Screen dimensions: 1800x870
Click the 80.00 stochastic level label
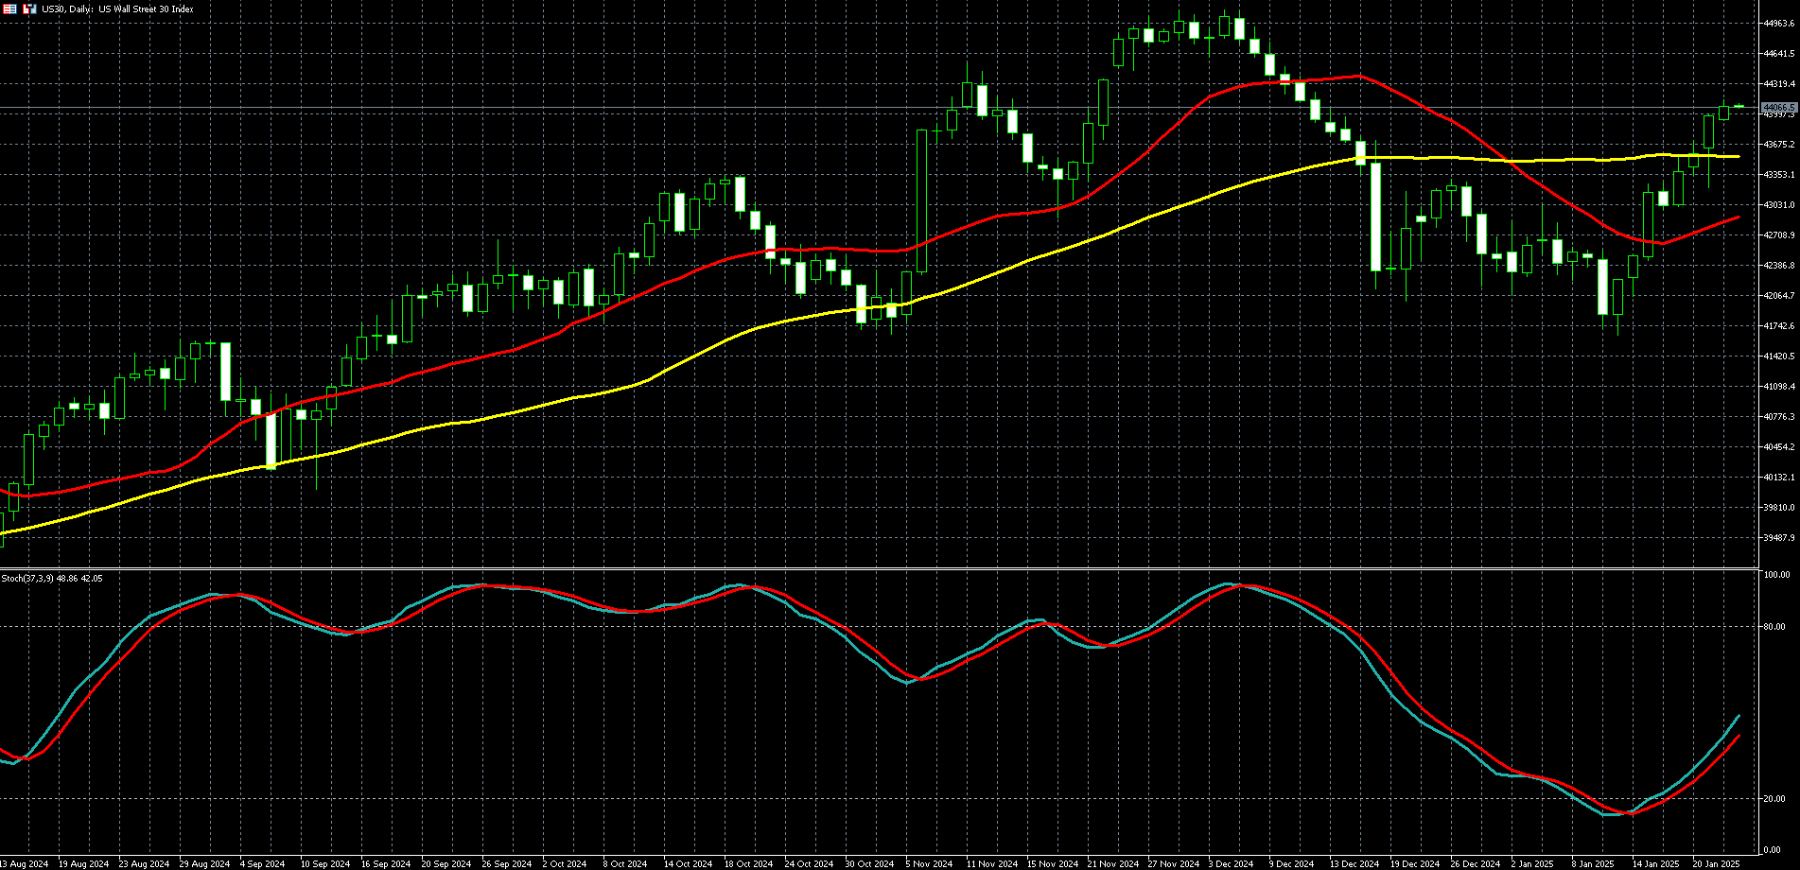(1774, 627)
